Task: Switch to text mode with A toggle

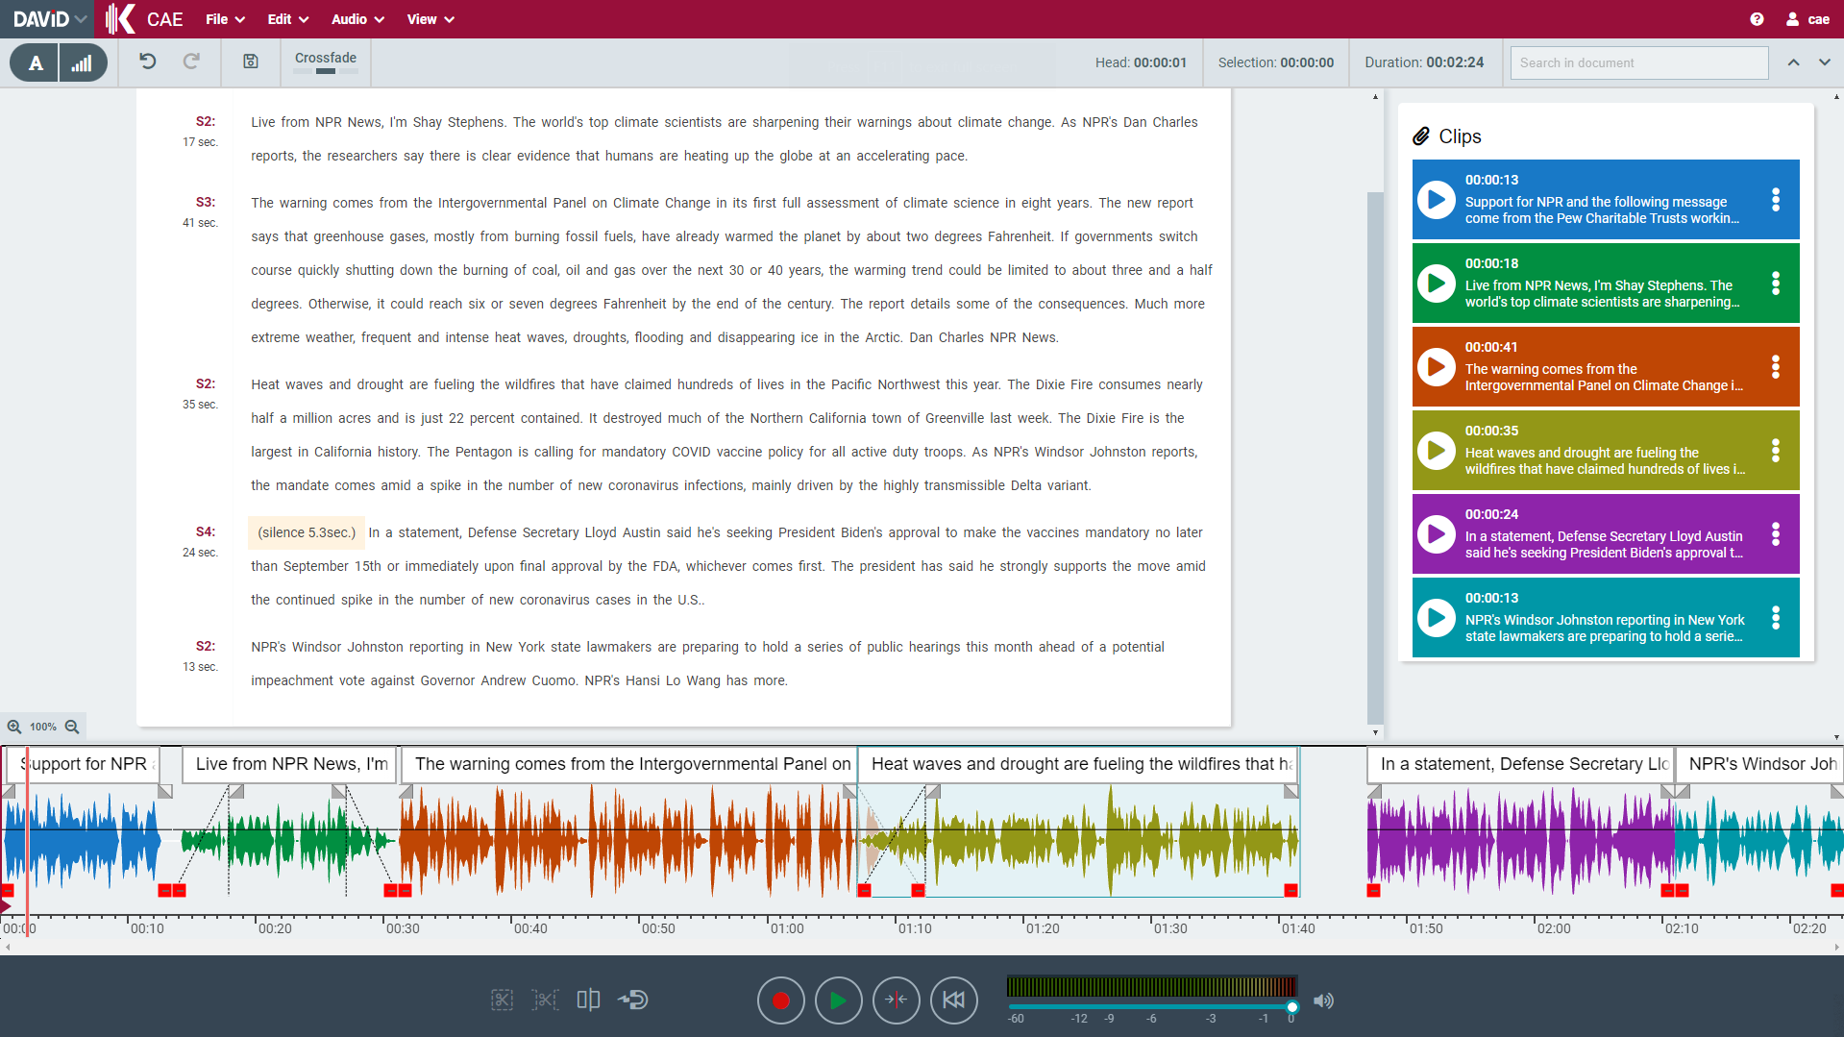Action: [x=36, y=63]
